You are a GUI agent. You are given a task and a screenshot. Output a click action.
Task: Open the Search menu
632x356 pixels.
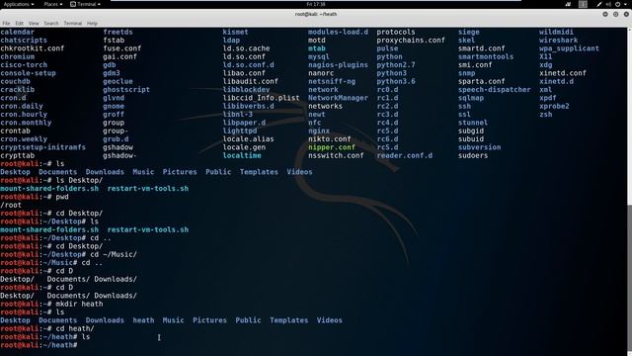click(51, 24)
